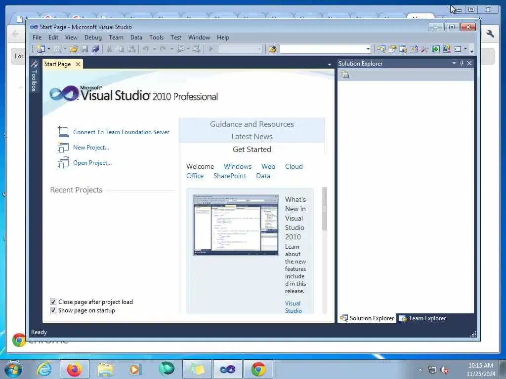Open the Redo history dropdown arrow
The width and height of the screenshot is (506, 379).
tap(171, 49)
